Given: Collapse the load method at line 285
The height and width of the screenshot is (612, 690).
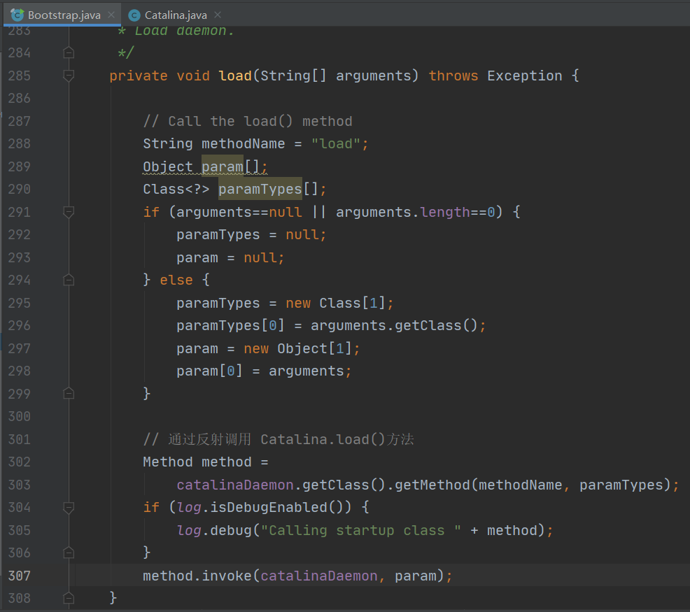Looking at the screenshot, I should point(69,76).
